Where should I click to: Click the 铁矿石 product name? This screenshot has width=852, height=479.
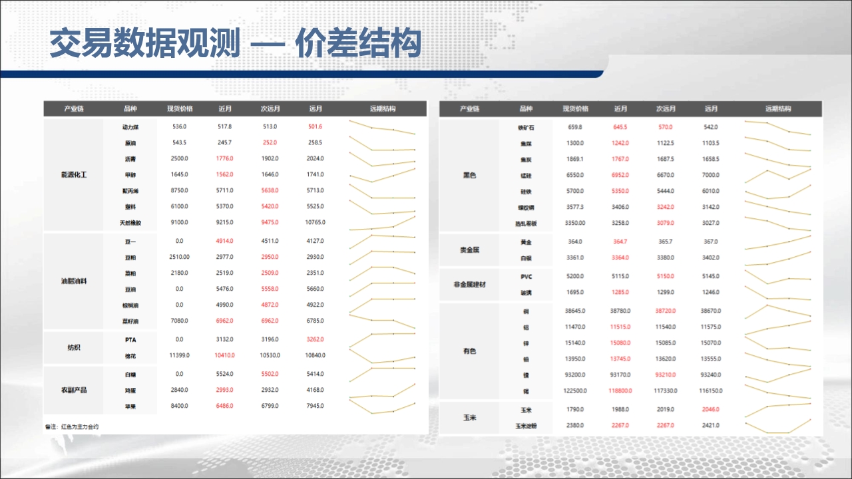coord(526,127)
